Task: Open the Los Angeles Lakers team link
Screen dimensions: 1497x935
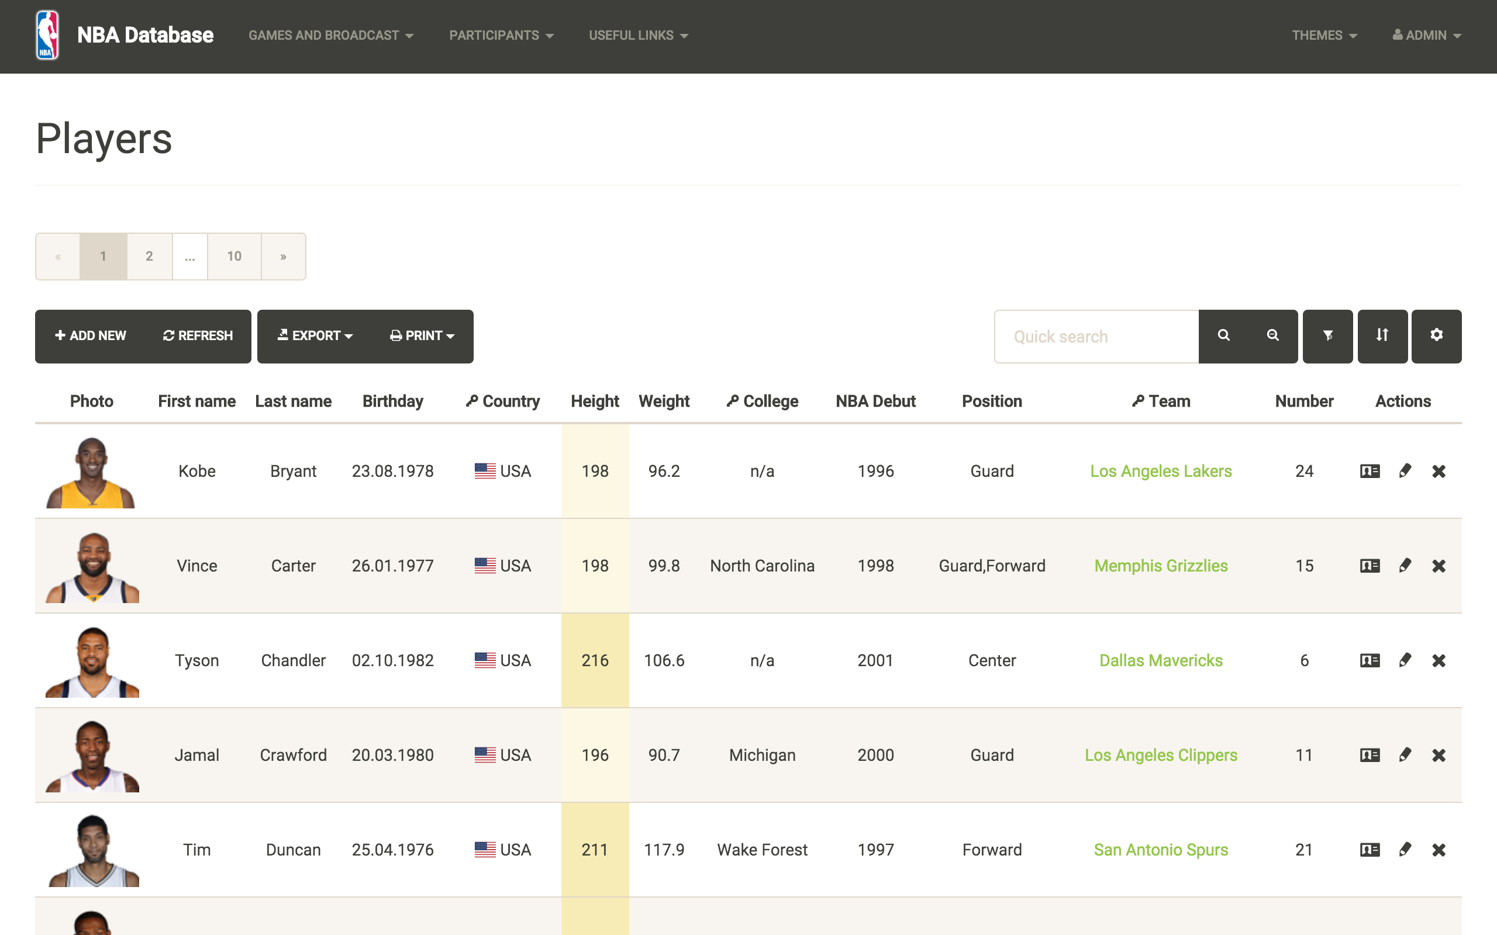Action: (x=1161, y=471)
